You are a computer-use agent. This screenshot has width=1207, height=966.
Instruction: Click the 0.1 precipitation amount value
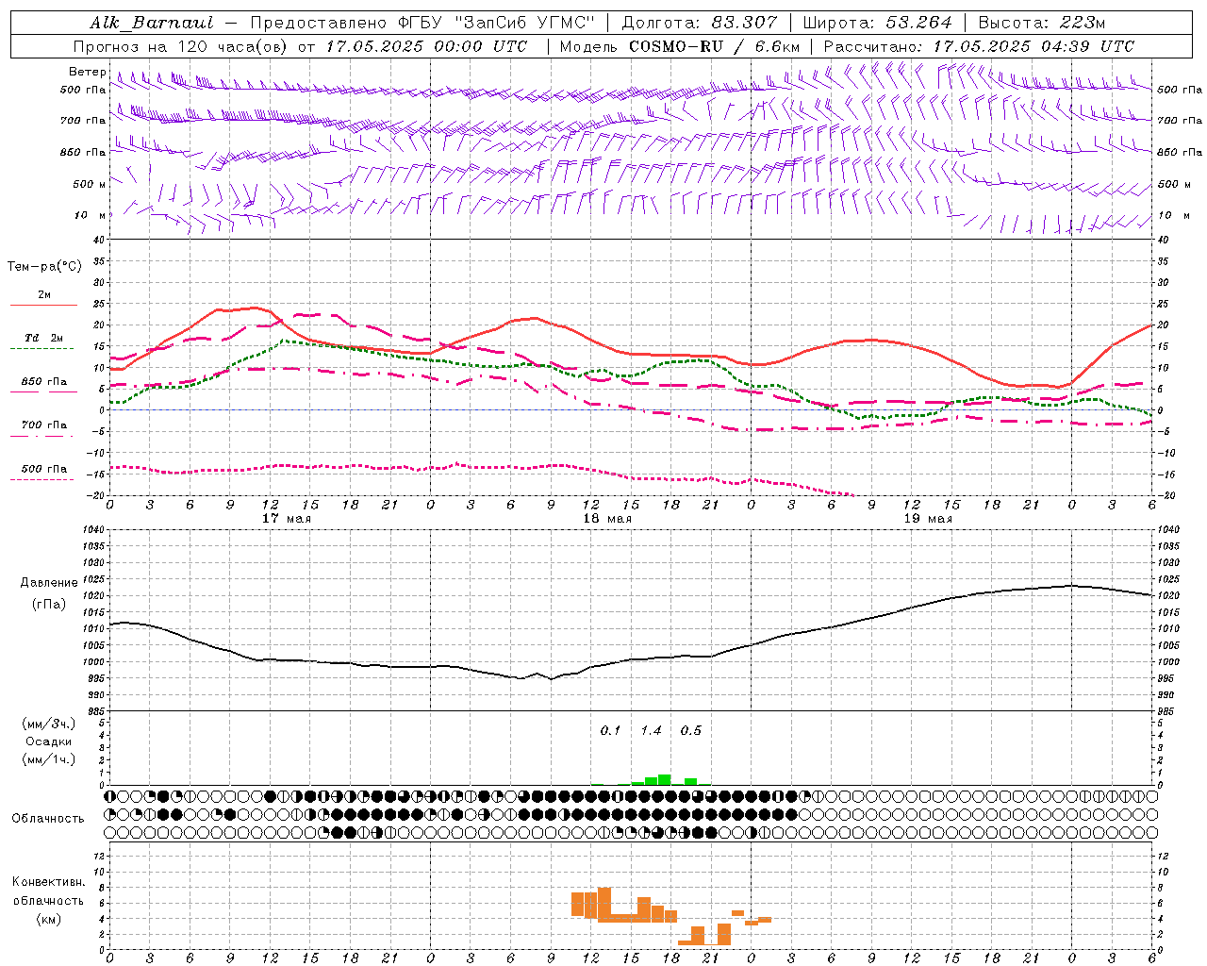point(611,730)
